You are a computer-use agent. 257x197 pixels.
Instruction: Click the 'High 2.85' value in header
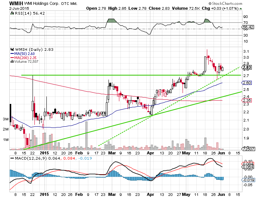tap(117, 8)
